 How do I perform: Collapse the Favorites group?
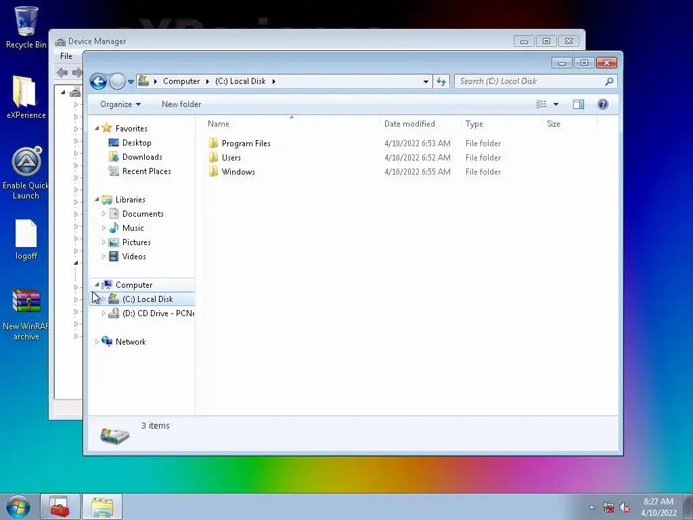[x=97, y=128]
